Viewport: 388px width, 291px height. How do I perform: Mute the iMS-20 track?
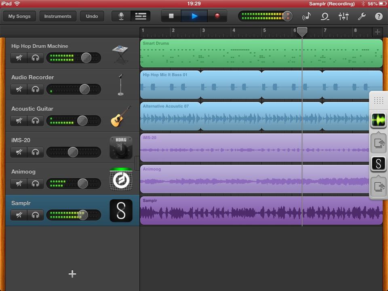click(x=19, y=152)
